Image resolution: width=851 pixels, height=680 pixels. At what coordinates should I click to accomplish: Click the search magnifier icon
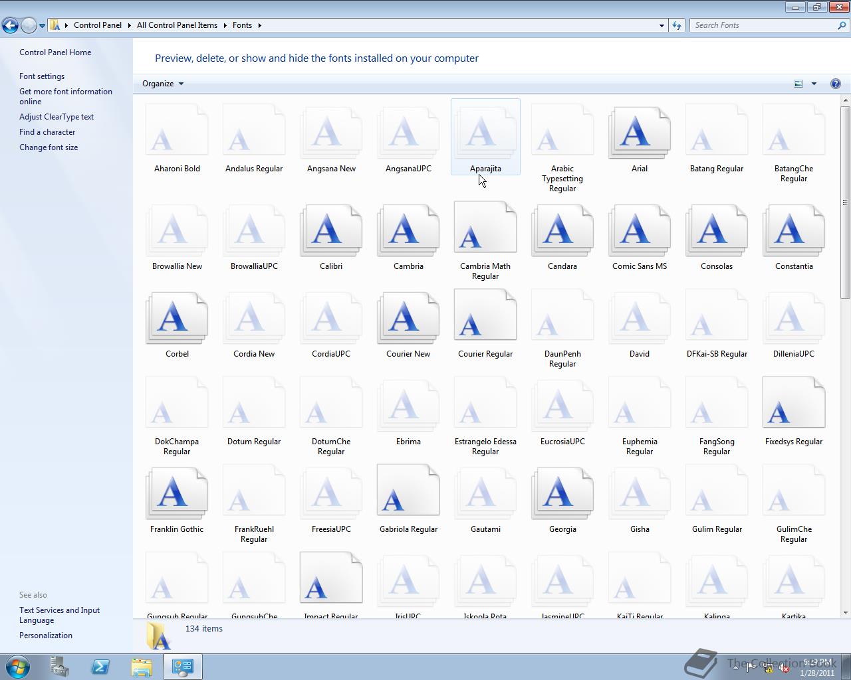pyautogui.click(x=842, y=25)
